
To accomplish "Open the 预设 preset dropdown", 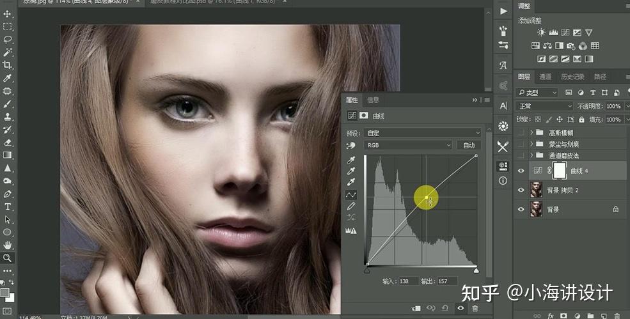I will [422, 133].
